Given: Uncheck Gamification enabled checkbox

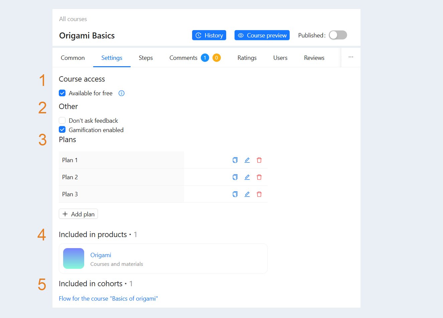Looking at the screenshot, I should (62, 130).
